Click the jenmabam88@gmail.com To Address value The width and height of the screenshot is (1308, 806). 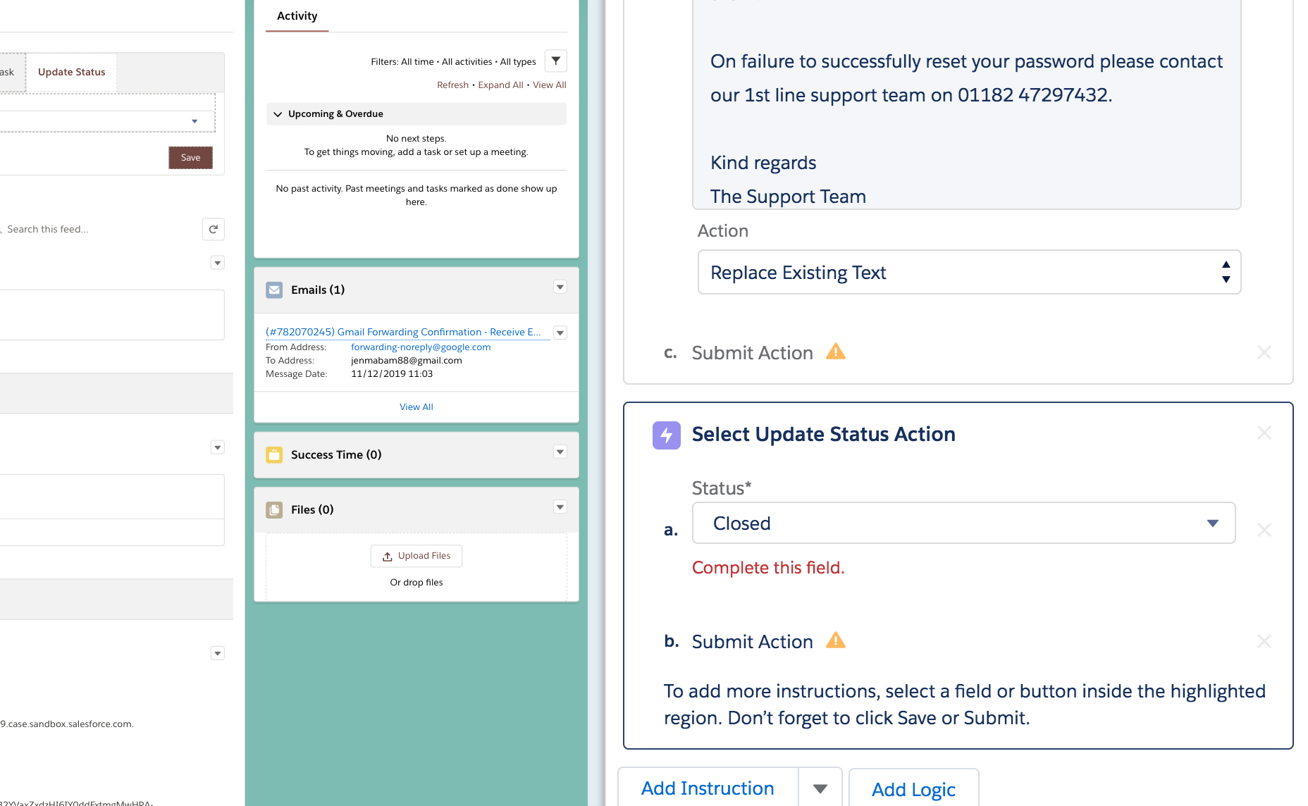[x=407, y=360]
